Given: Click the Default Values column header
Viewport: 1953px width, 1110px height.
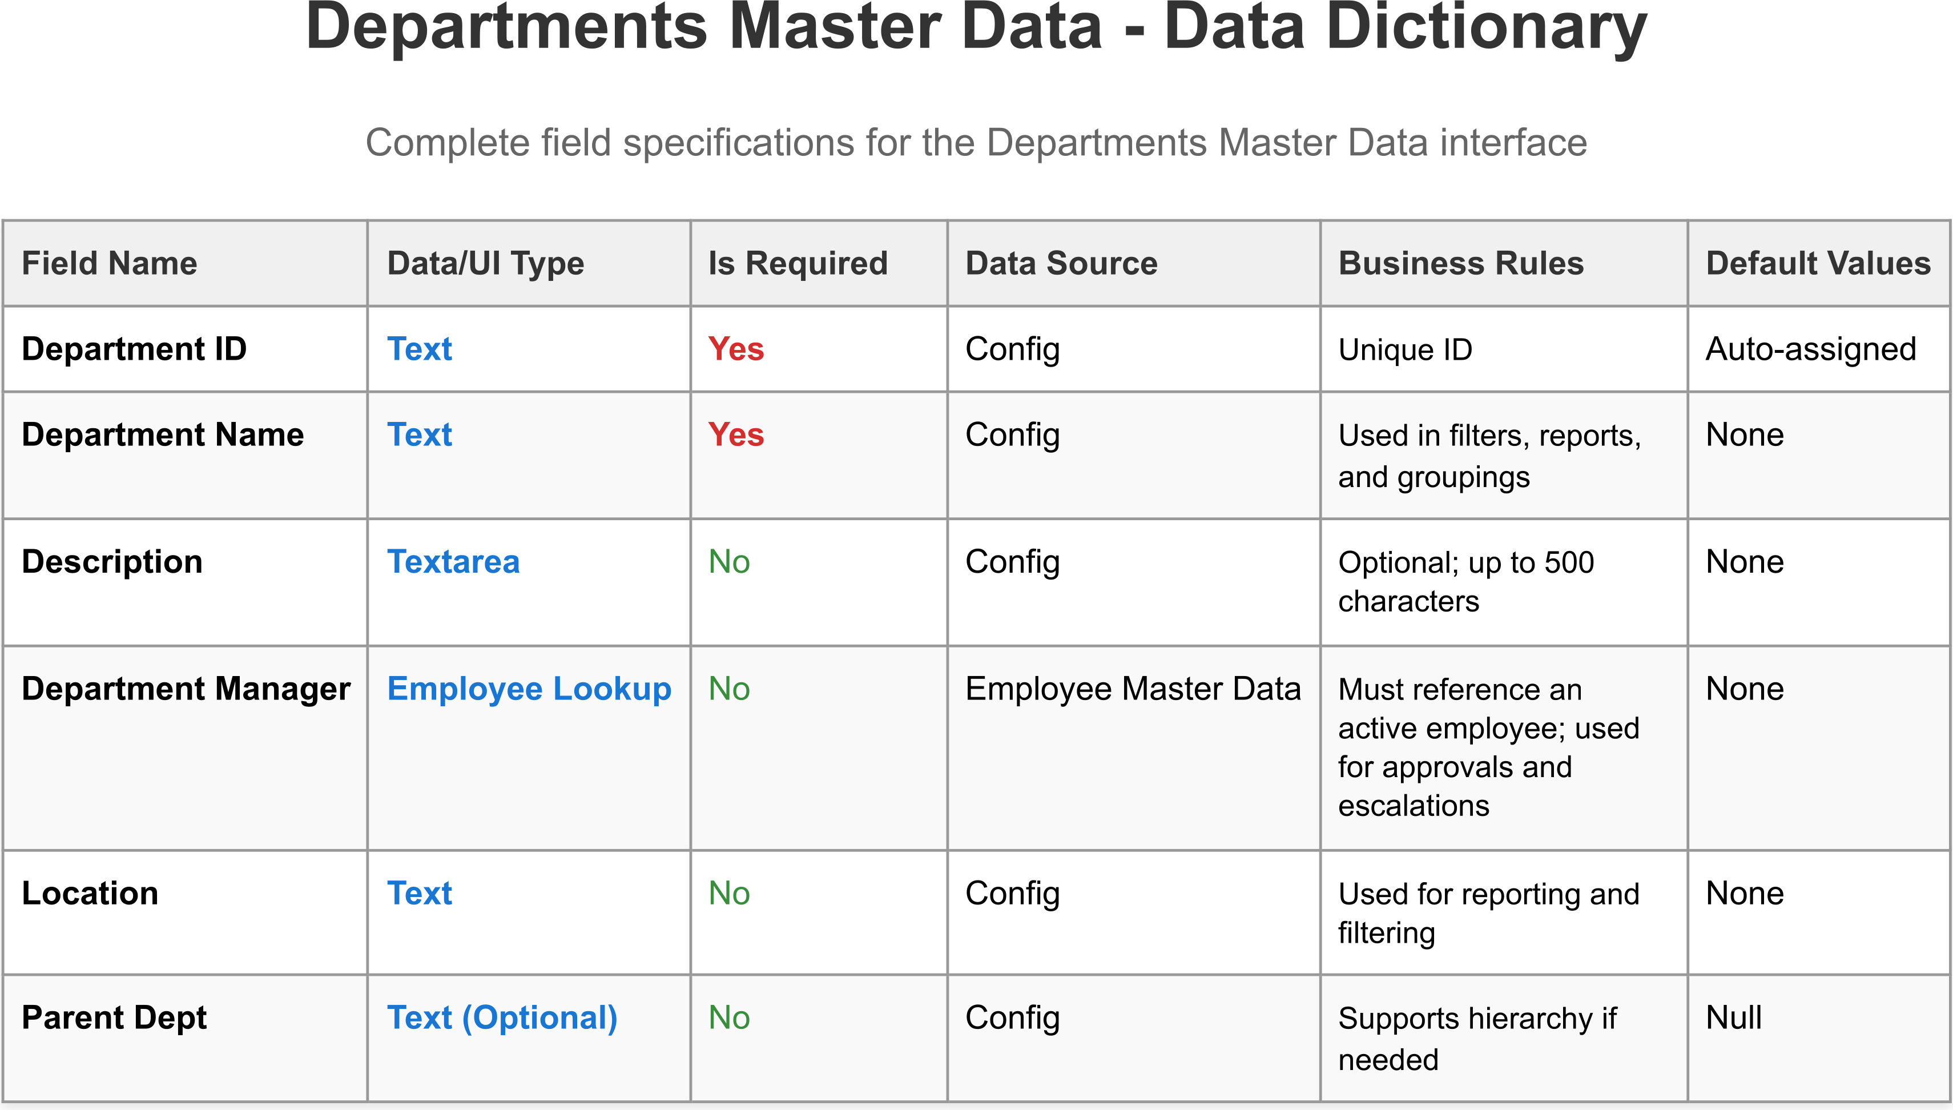Looking at the screenshot, I should pyautogui.click(x=1817, y=264).
